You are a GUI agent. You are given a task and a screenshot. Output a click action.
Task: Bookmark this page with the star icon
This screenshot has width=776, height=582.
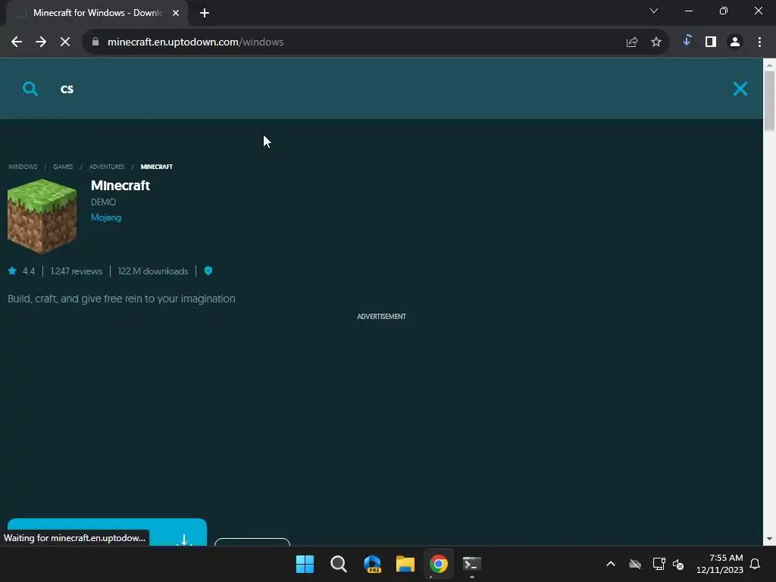(656, 42)
